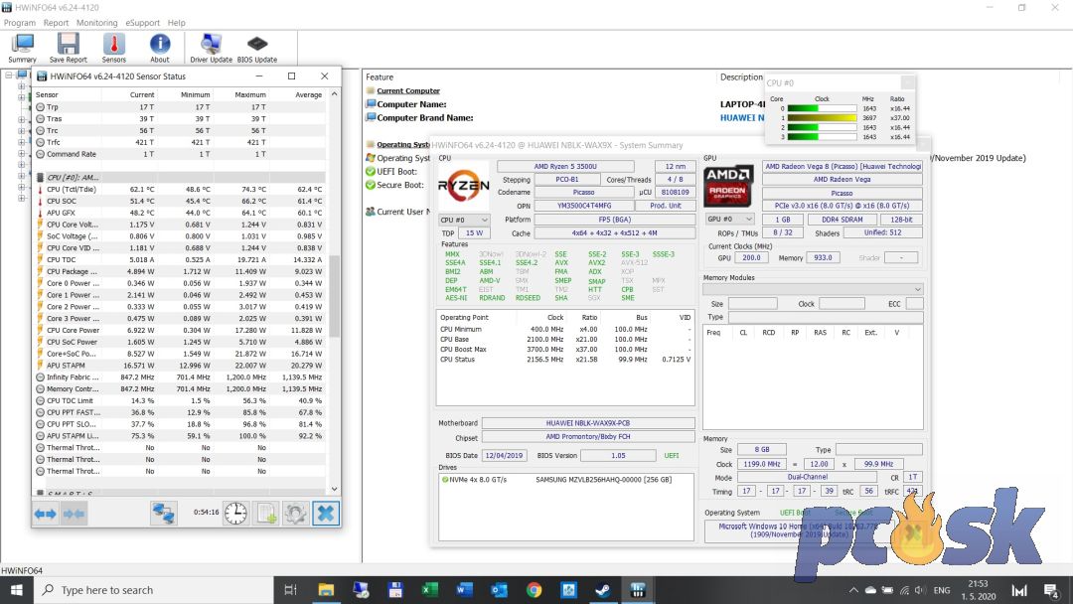The width and height of the screenshot is (1073, 604).
Task: Open the CPU #0 selector dropdown
Action: coord(464,221)
